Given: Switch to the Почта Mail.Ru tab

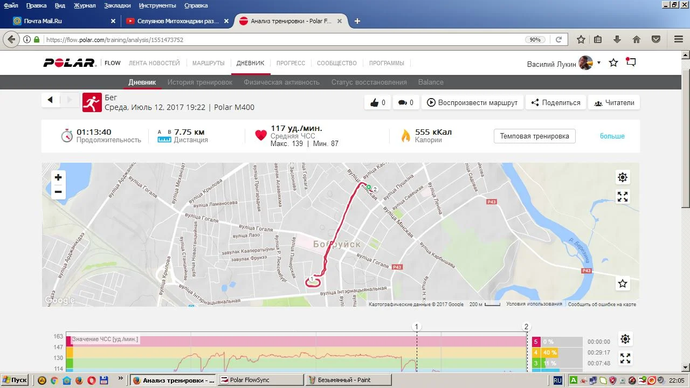Looking at the screenshot, I should [65, 21].
